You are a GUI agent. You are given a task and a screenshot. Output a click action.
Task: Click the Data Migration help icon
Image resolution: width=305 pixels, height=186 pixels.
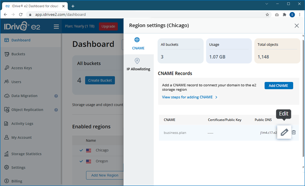56,96
